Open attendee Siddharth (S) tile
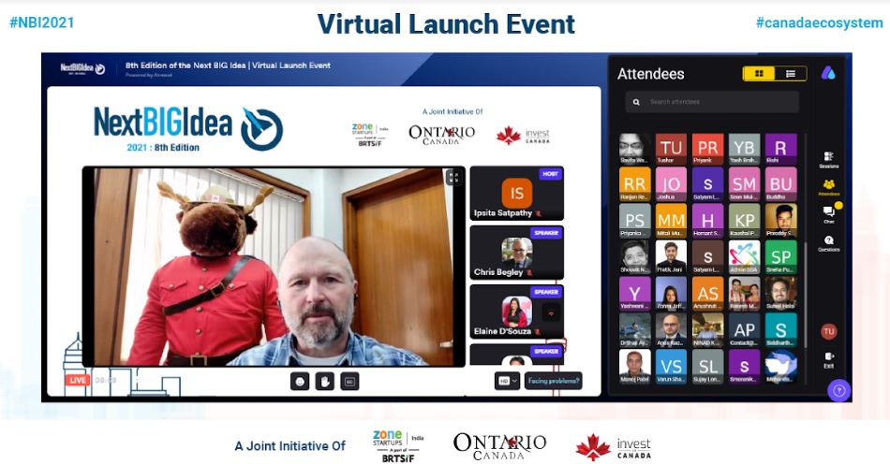Screen dimensions: 890x464 780,329
